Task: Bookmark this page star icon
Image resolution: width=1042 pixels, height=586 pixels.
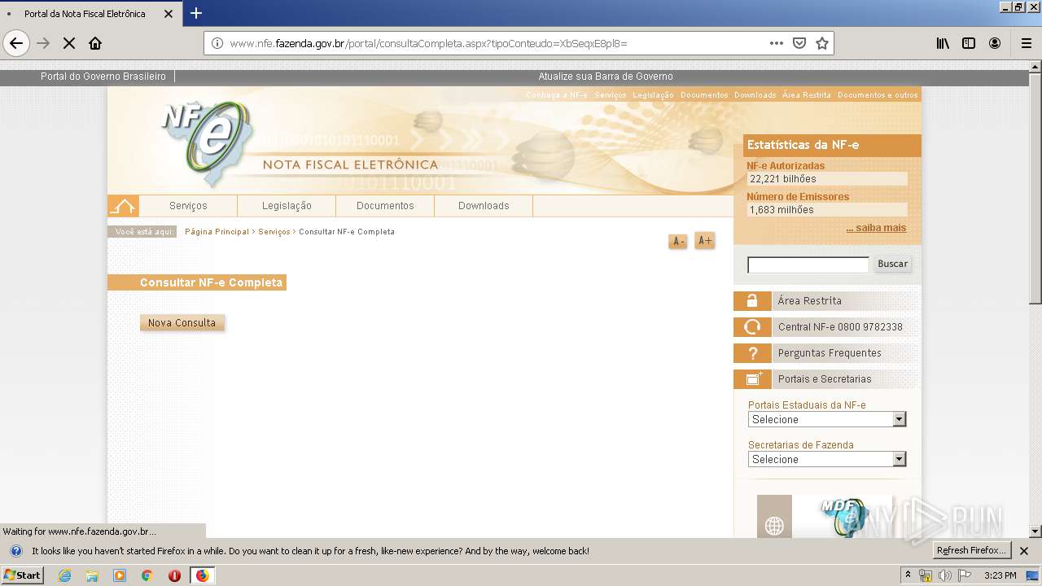Action: (x=822, y=43)
